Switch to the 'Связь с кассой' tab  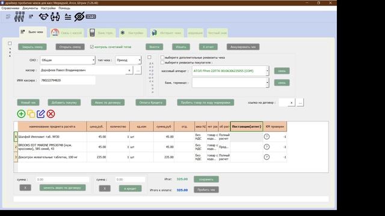click(x=67, y=33)
